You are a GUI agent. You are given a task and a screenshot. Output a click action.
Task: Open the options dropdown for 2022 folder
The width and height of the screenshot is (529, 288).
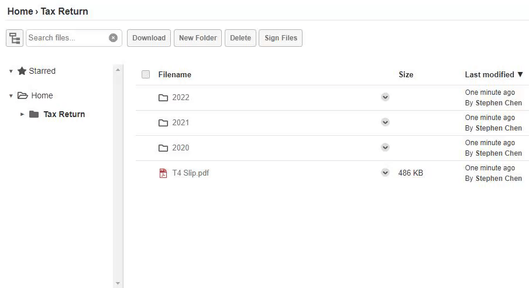coord(385,97)
